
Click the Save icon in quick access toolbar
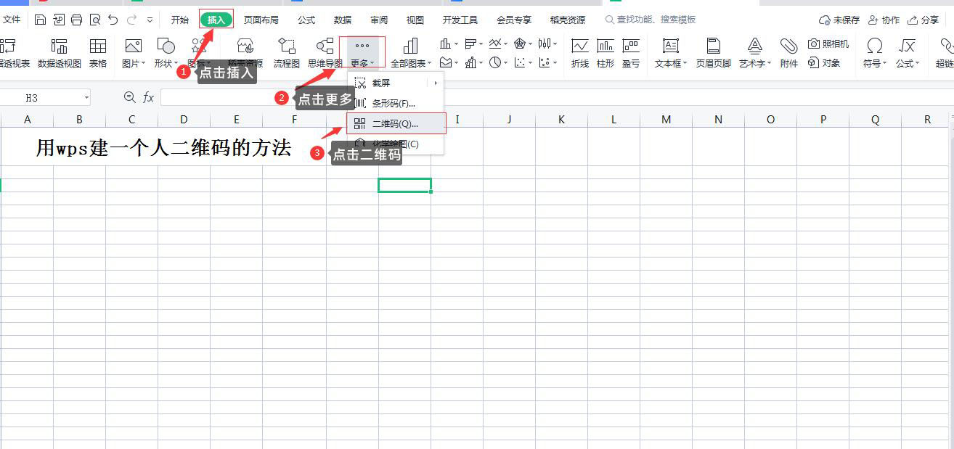tap(40, 20)
